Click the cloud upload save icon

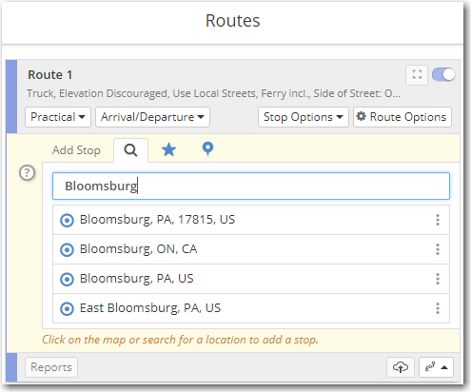[401, 367]
